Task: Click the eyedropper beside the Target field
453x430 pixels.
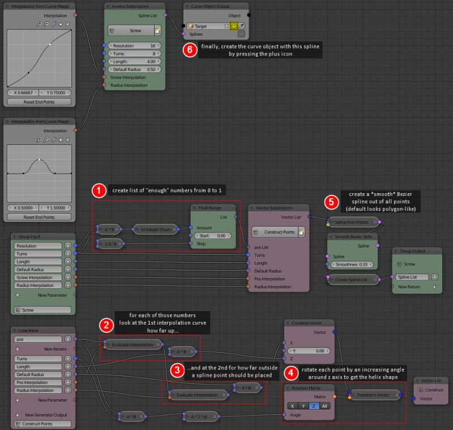Action: [x=242, y=26]
